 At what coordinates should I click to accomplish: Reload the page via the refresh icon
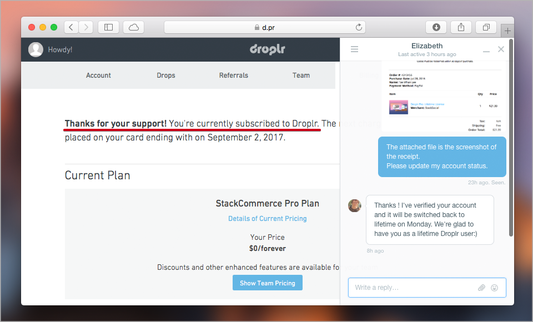coord(359,27)
